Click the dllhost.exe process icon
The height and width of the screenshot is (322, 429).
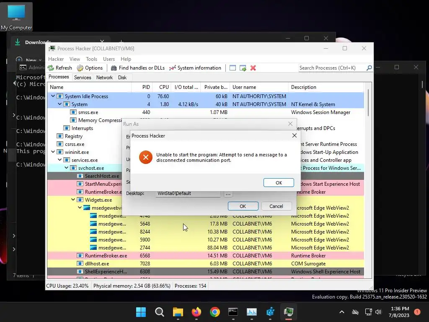tap(80, 263)
